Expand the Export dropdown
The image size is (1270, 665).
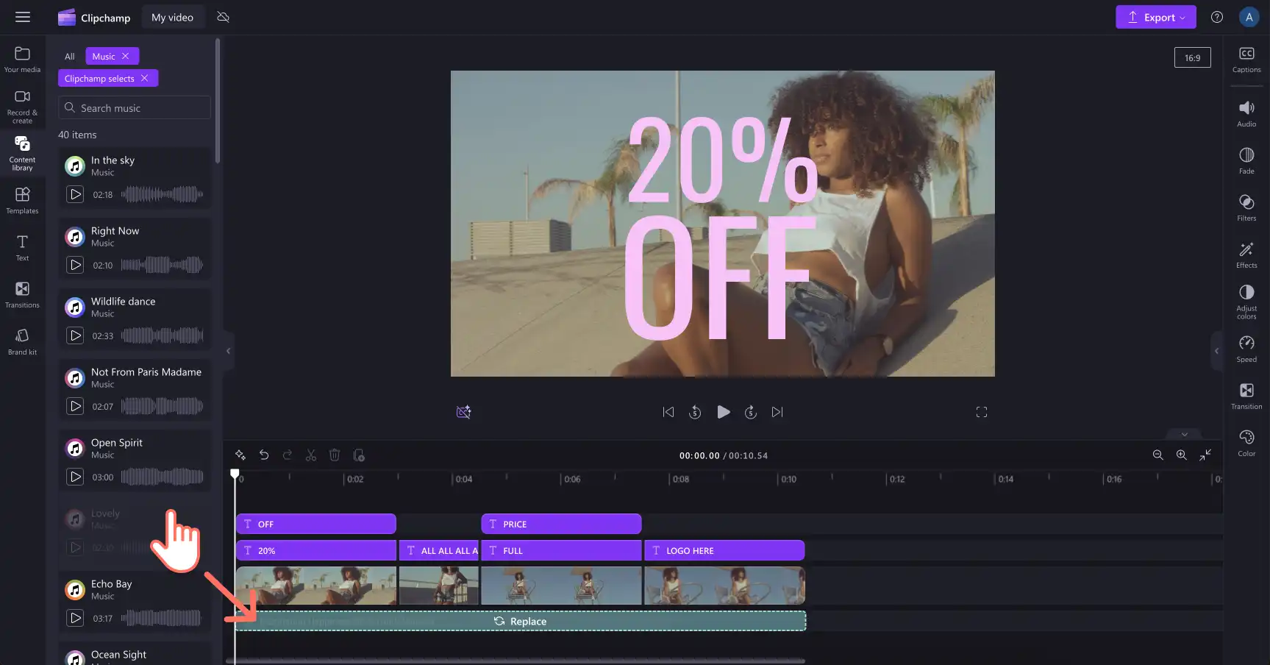(x=1156, y=17)
